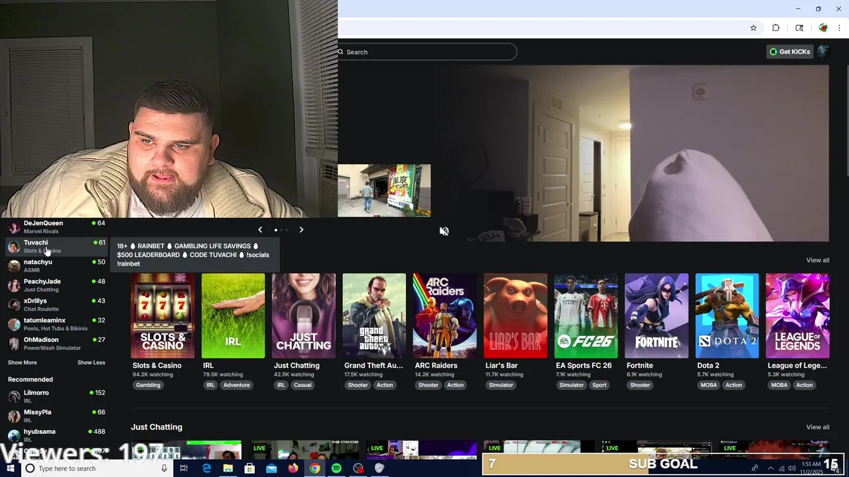Expand the list with Show More
The width and height of the screenshot is (849, 477).
coord(23,362)
